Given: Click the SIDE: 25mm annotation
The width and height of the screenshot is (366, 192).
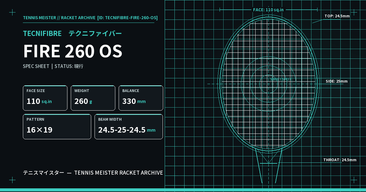Looking at the screenshot, I should (x=337, y=81).
